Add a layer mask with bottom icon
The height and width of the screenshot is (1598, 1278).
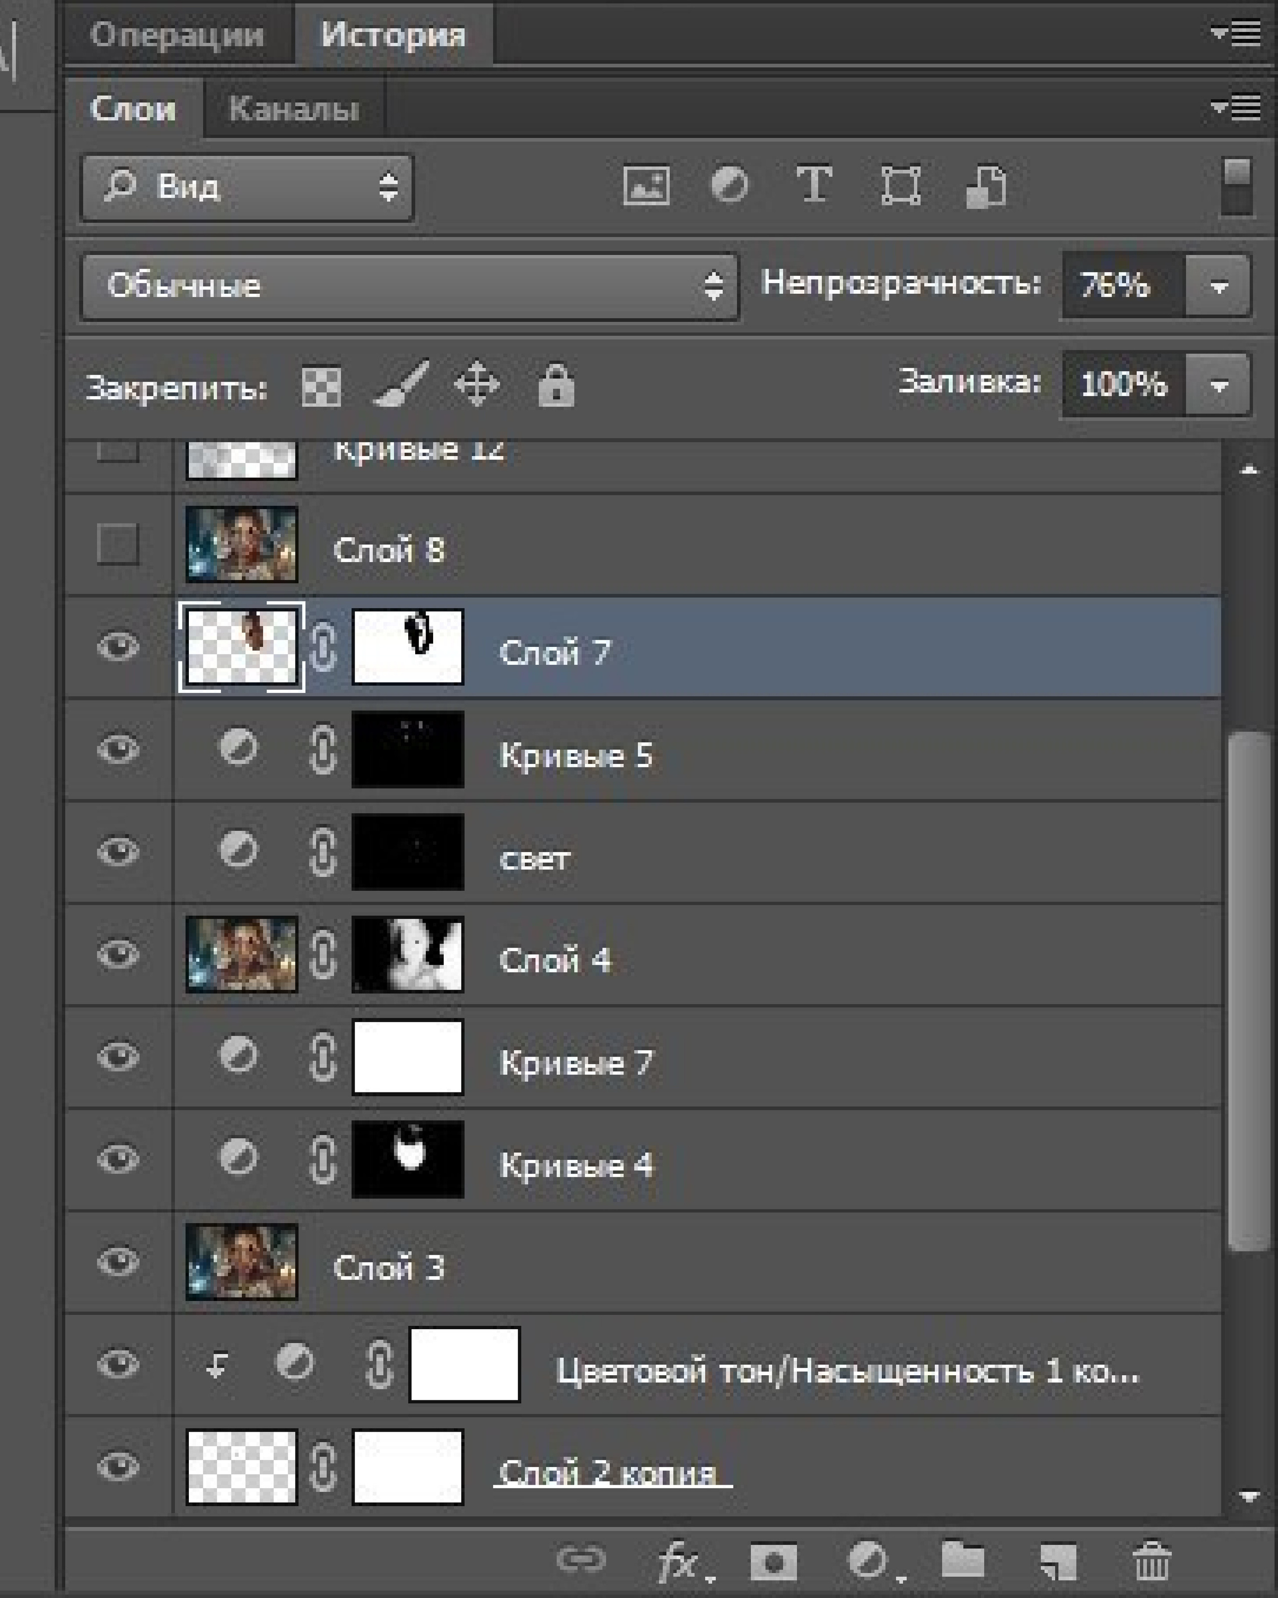(773, 1562)
